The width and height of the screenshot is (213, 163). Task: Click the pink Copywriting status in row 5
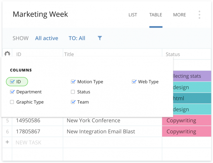tap(186, 121)
